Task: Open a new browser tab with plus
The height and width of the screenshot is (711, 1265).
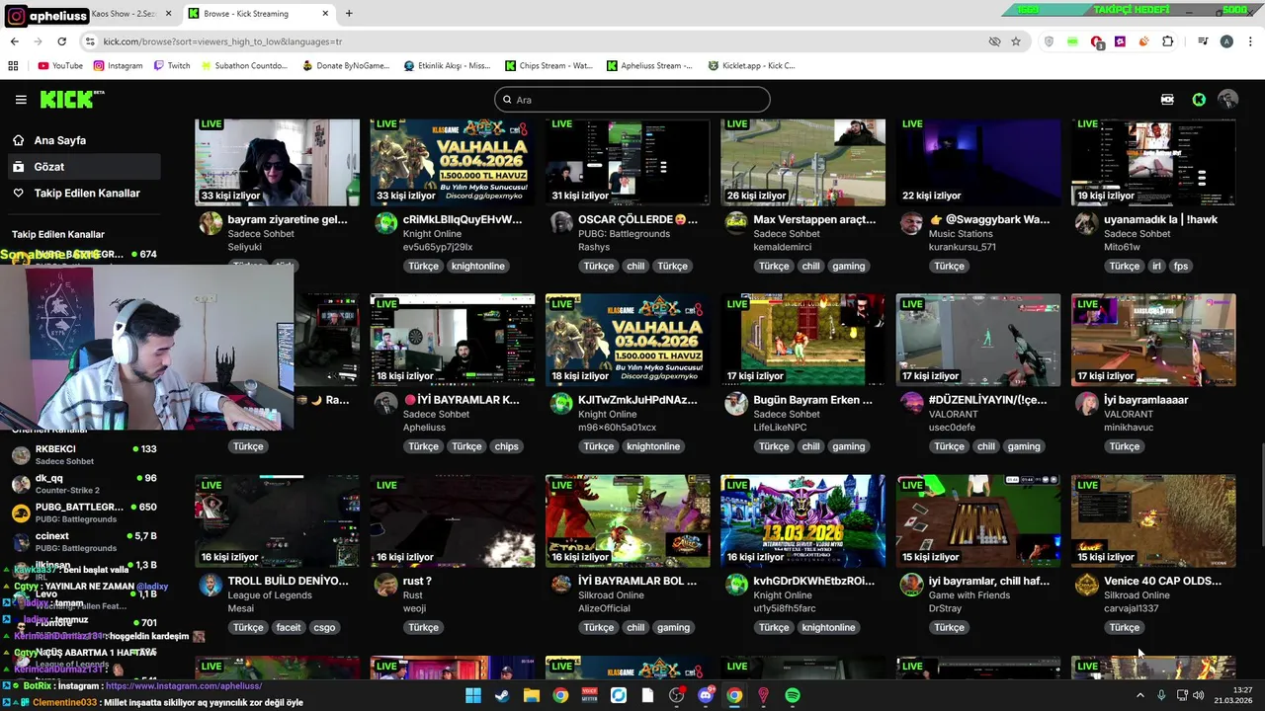Action: click(349, 14)
